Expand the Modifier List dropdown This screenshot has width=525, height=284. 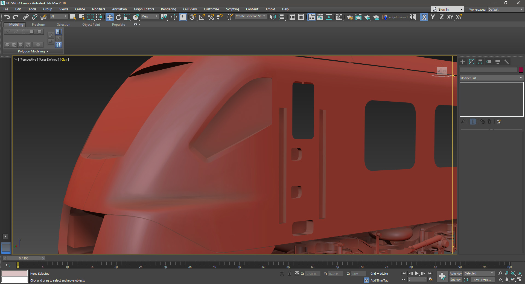click(491, 78)
